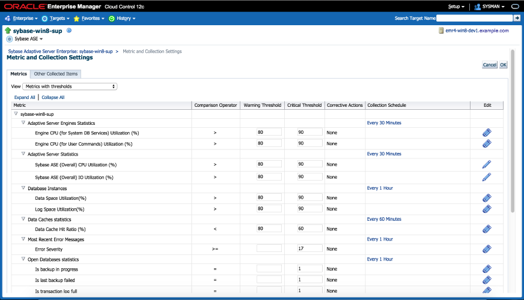Edit Engine CPU System DB Services thresholds
This screenshot has height=300, width=524.
[x=487, y=133]
